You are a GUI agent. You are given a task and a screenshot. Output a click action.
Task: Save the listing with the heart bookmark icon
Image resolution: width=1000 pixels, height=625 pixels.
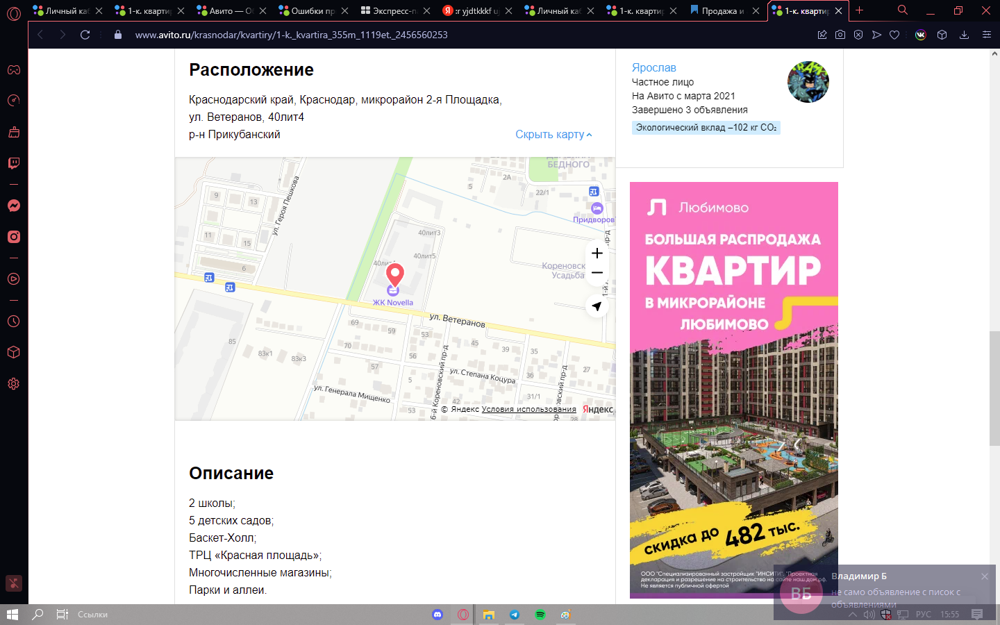[894, 34]
